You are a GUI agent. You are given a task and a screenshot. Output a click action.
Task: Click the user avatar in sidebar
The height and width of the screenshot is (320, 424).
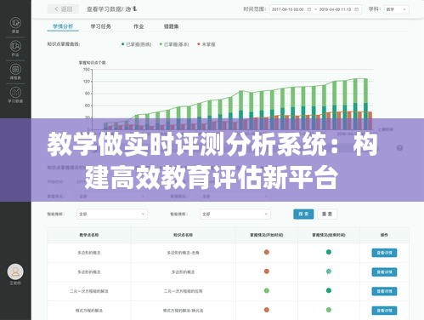coord(15,271)
